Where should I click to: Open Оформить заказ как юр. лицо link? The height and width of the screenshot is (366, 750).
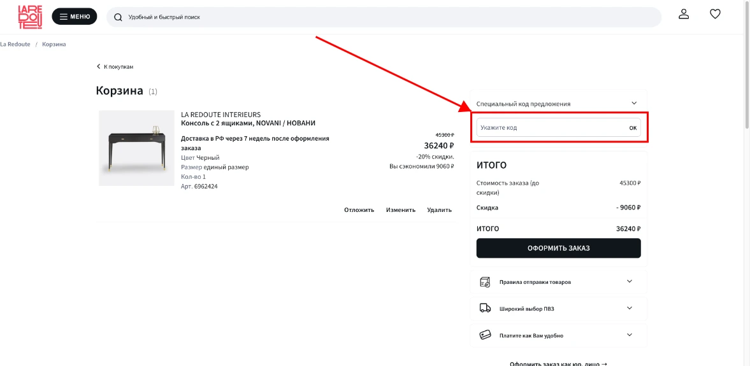tap(559, 363)
